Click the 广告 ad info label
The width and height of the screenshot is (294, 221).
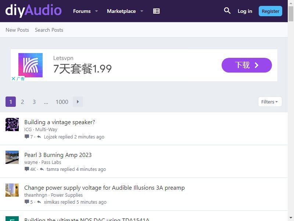coord(21,78)
